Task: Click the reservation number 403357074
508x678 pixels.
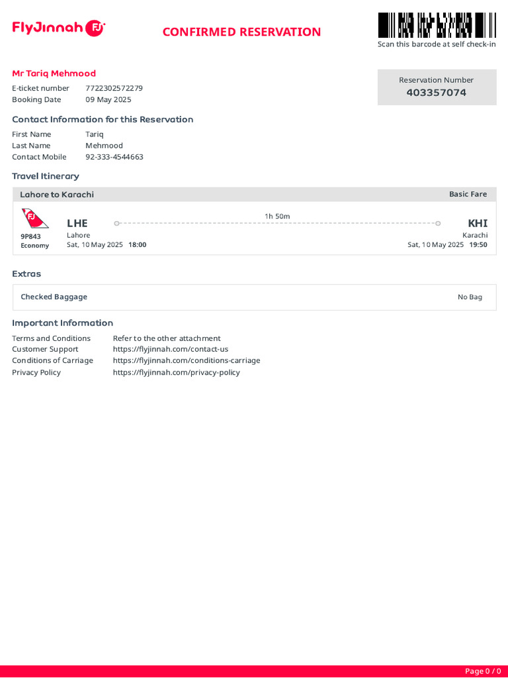Action: point(436,93)
